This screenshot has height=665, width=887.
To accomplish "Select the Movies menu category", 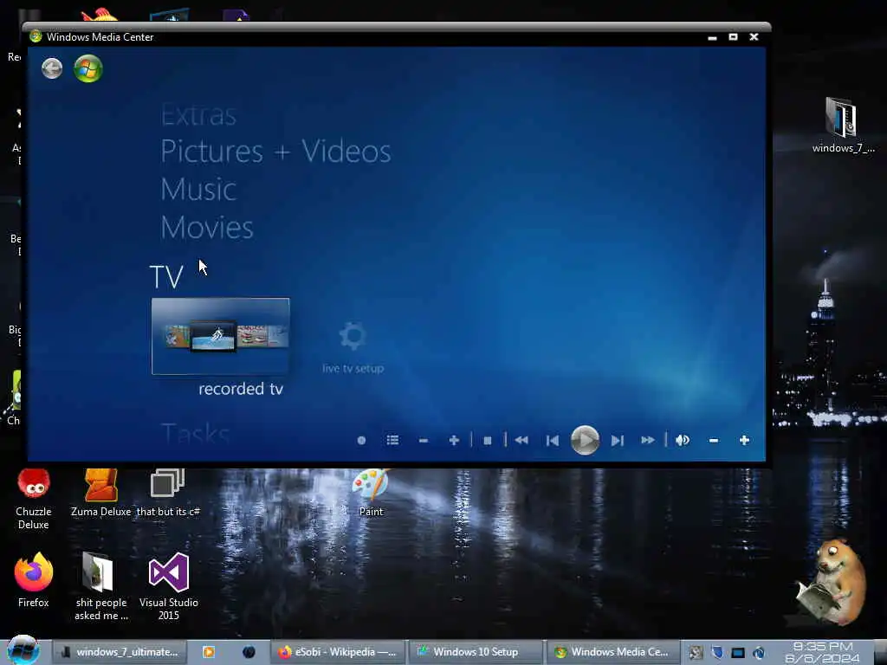I will point(207,228).
